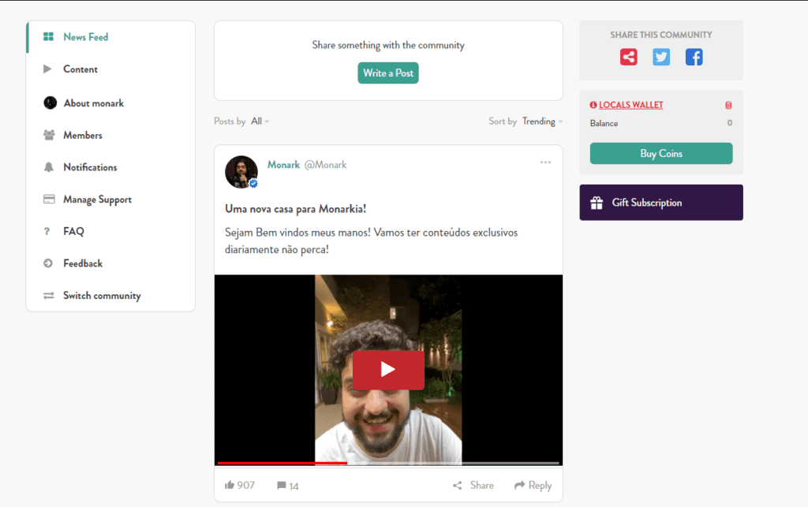The width and height of the screenshot is (808, 507).
Task: Click the Write a Post button
Action: (x=388, y=73)
